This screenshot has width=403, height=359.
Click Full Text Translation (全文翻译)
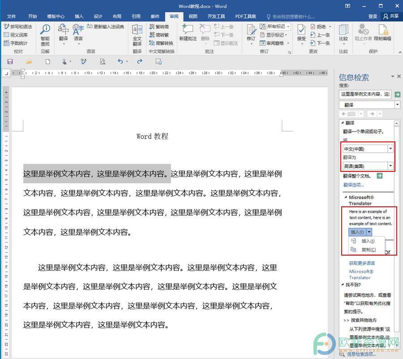coord(137,35)
